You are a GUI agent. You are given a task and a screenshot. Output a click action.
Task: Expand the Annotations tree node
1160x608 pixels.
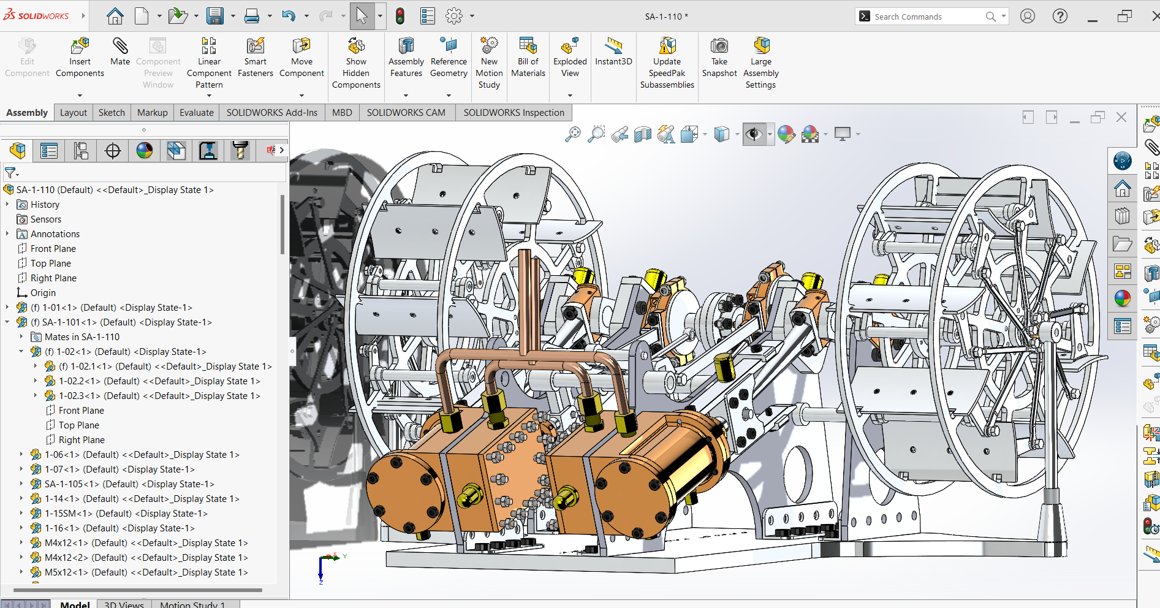click(7, 234)
